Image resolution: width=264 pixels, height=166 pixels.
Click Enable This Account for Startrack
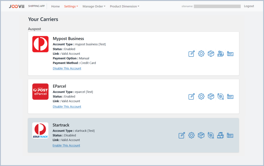66,146
